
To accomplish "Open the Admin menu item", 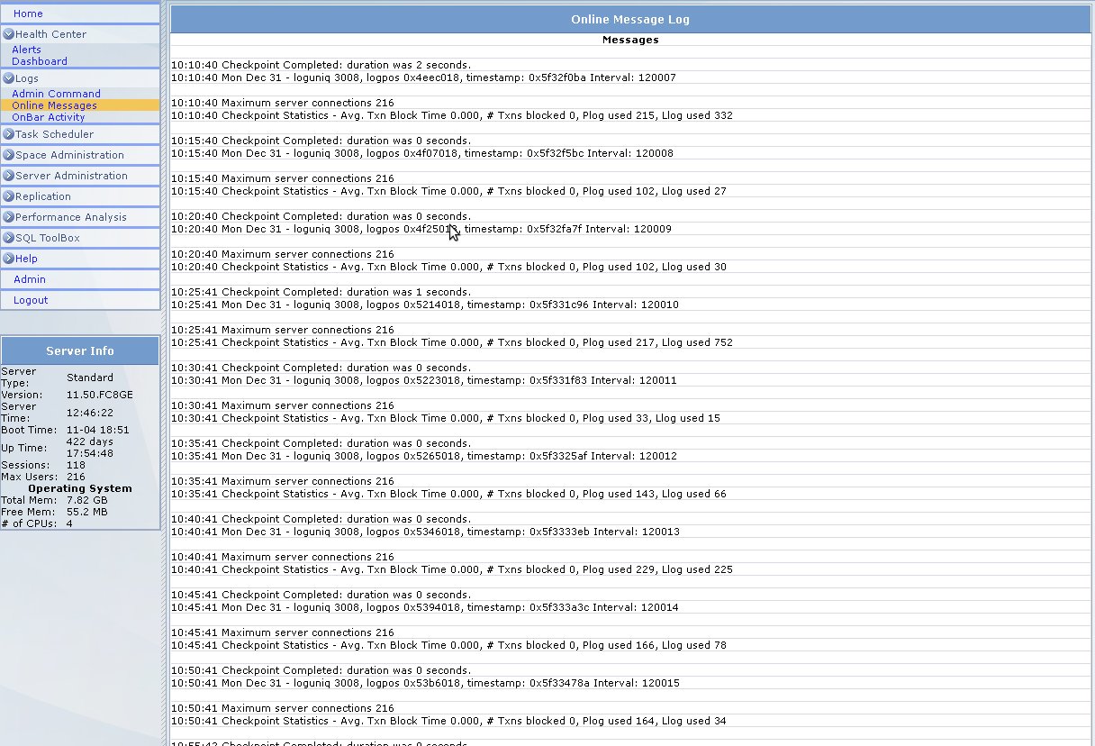I will [x=30, y=279].
